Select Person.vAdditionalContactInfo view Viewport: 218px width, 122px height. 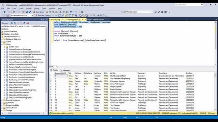pos(20,65)
